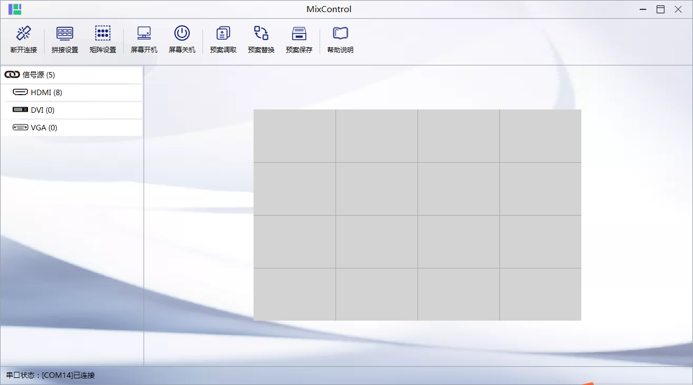Select the bottom-left screen cell in grid

[294, 294]
